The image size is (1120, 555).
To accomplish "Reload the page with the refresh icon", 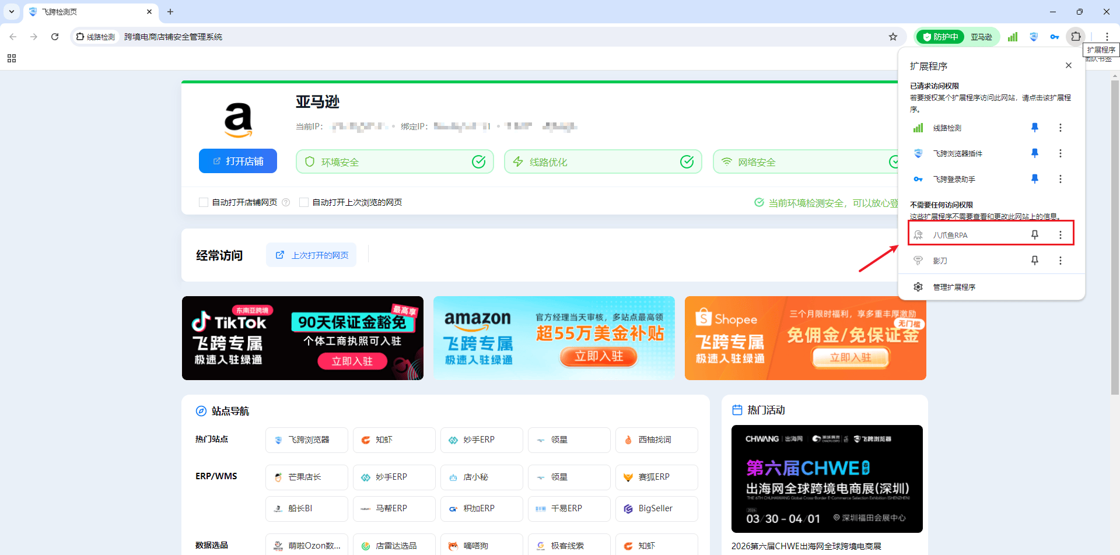I will tap(55, 37).
